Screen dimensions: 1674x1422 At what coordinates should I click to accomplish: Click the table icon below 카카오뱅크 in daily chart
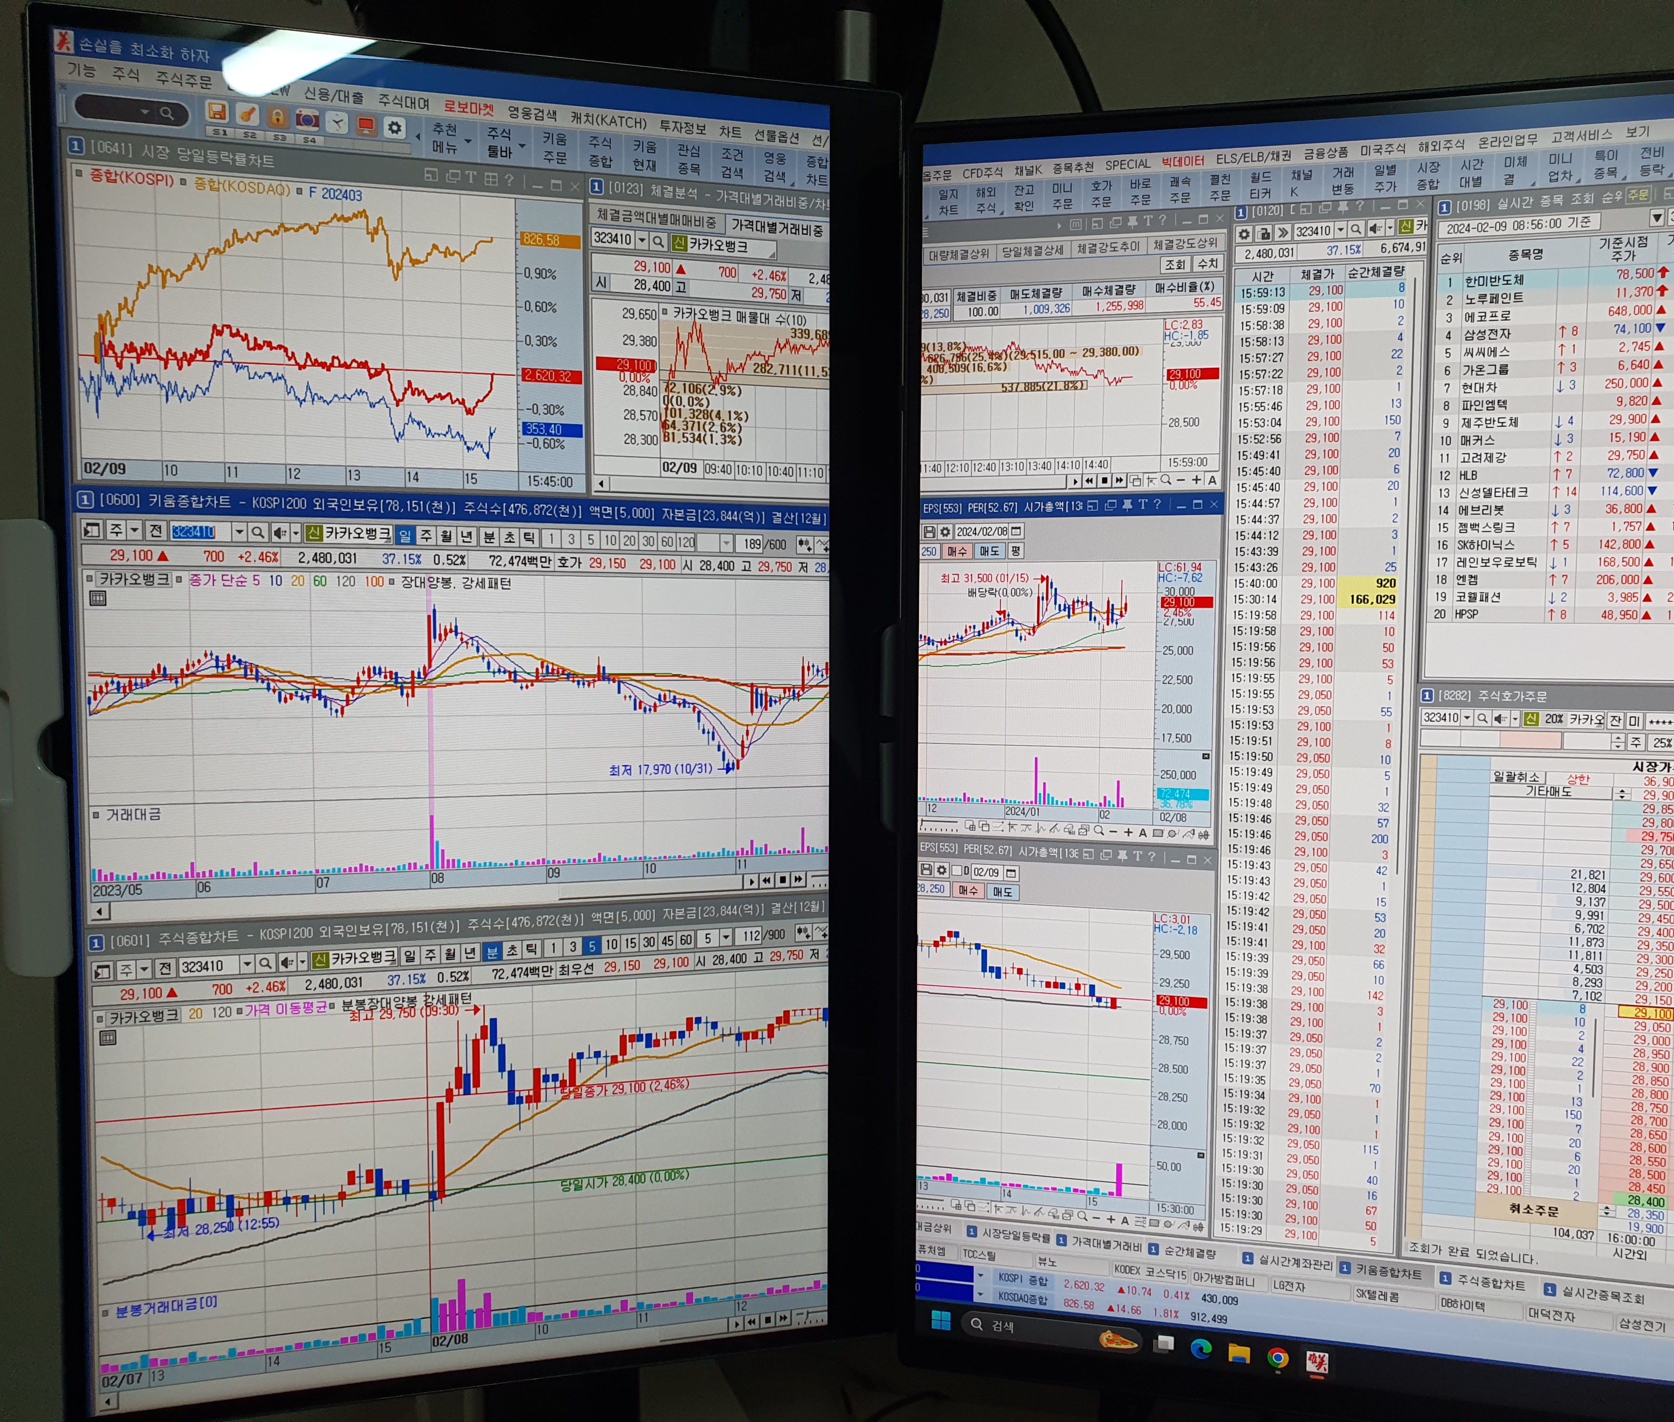pyautogui.click(x=97, y=598)
